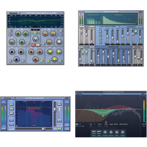The width and height of the screenshot is (147, 147).
Task: Select Onsets detect mode
Action: tap(94, 133)
